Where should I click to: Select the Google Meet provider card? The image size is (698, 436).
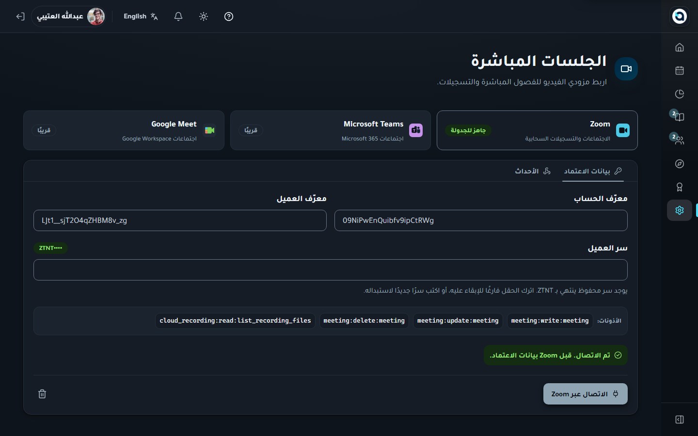coord(124,130)
